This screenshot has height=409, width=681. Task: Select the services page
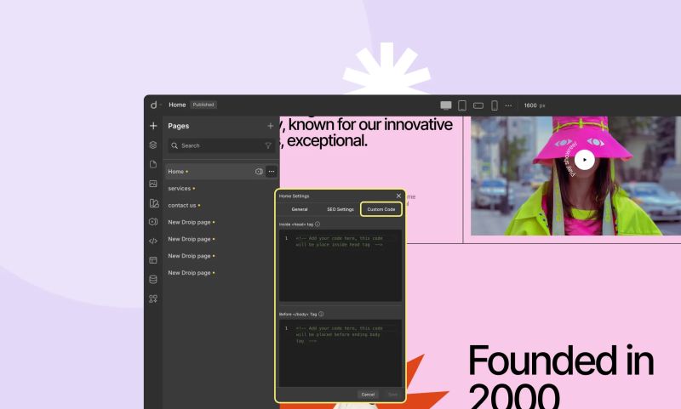tap(179, 189)
